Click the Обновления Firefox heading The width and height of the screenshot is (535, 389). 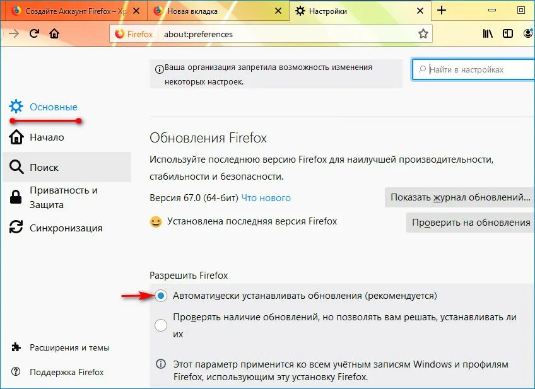tap(208, 138)
